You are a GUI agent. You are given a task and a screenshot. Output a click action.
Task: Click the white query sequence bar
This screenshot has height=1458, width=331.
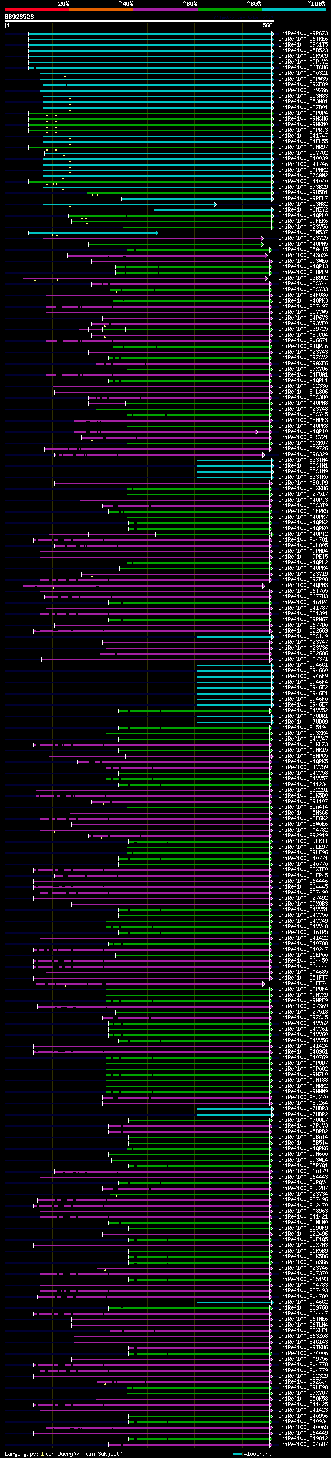pos(139,21)
